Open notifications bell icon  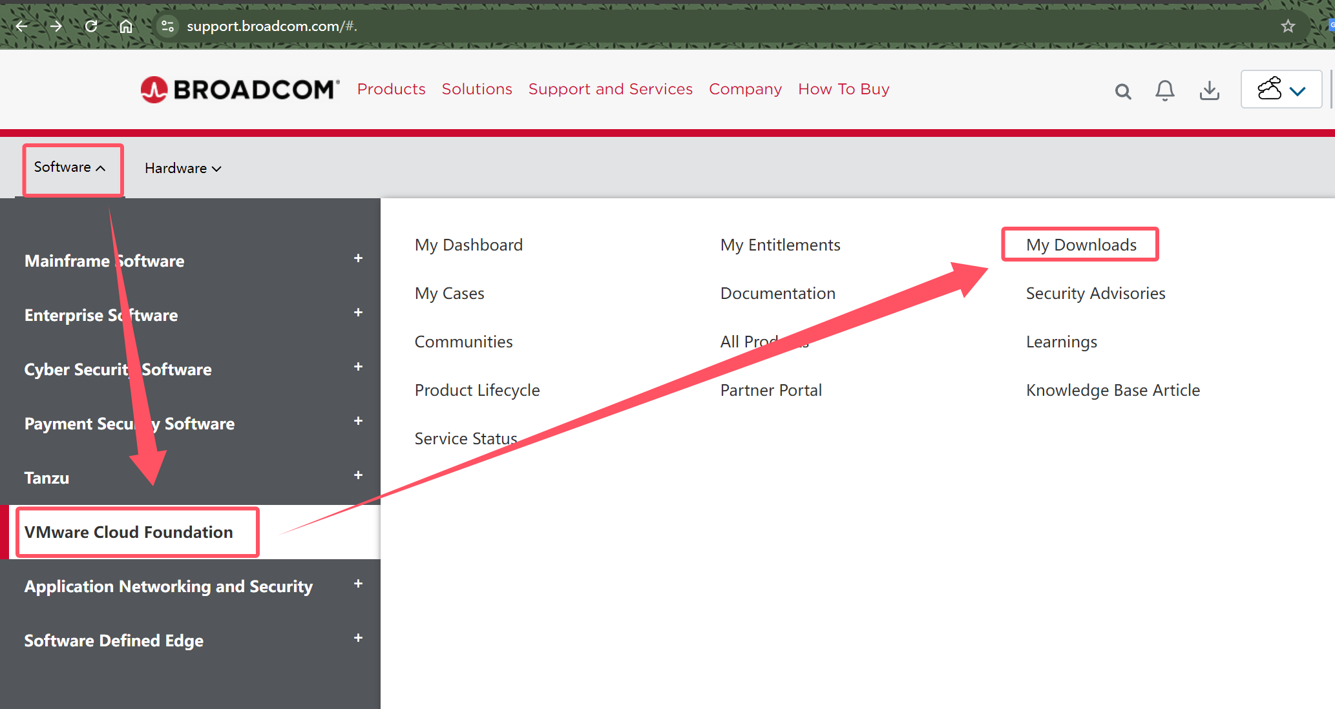tap(1164, 90)
